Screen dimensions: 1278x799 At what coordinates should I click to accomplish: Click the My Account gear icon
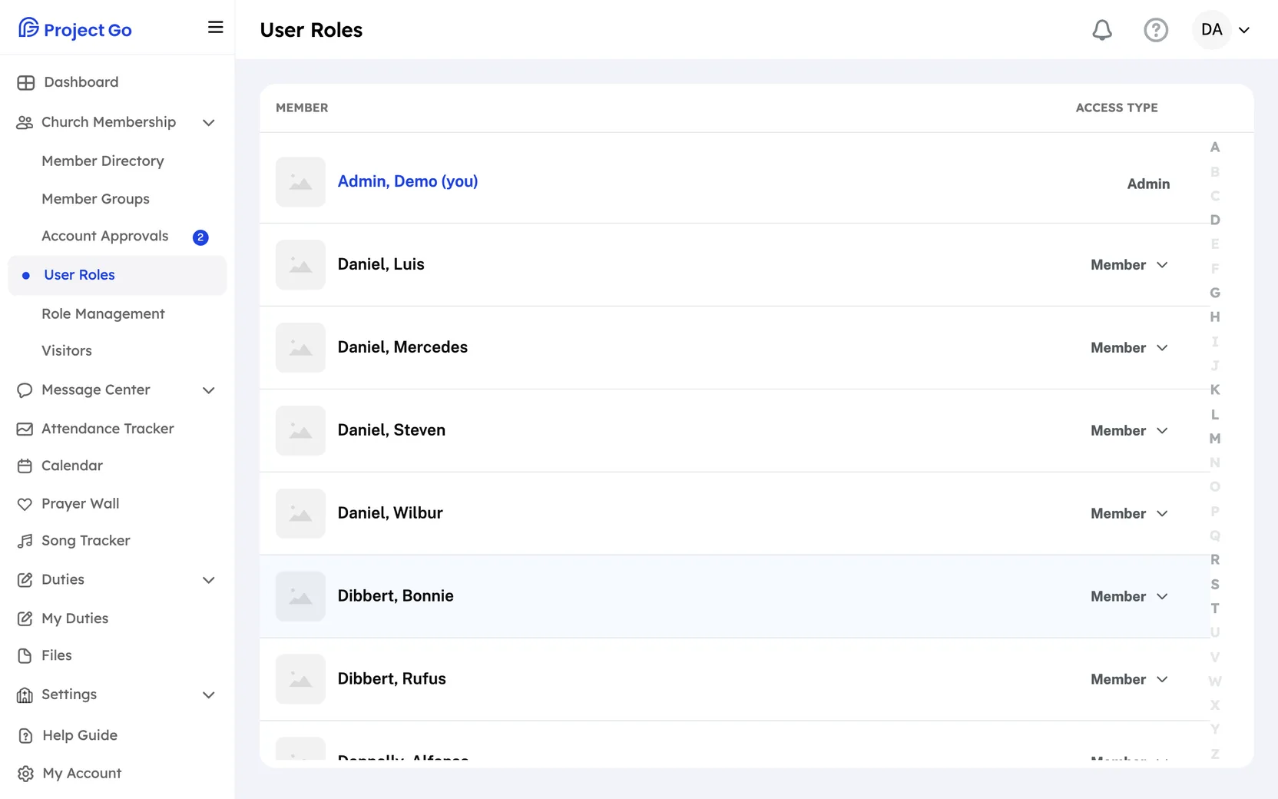pos(25,774)
